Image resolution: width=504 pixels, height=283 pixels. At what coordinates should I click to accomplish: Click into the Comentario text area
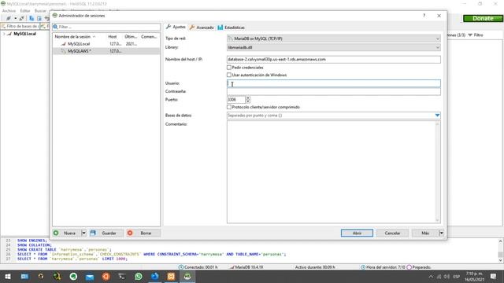331,172
